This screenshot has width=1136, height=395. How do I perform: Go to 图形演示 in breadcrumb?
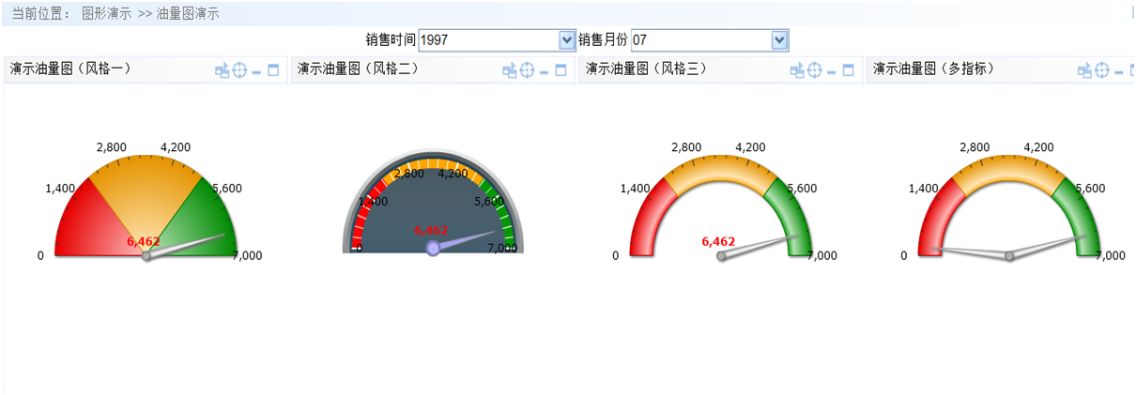[106, 13]
